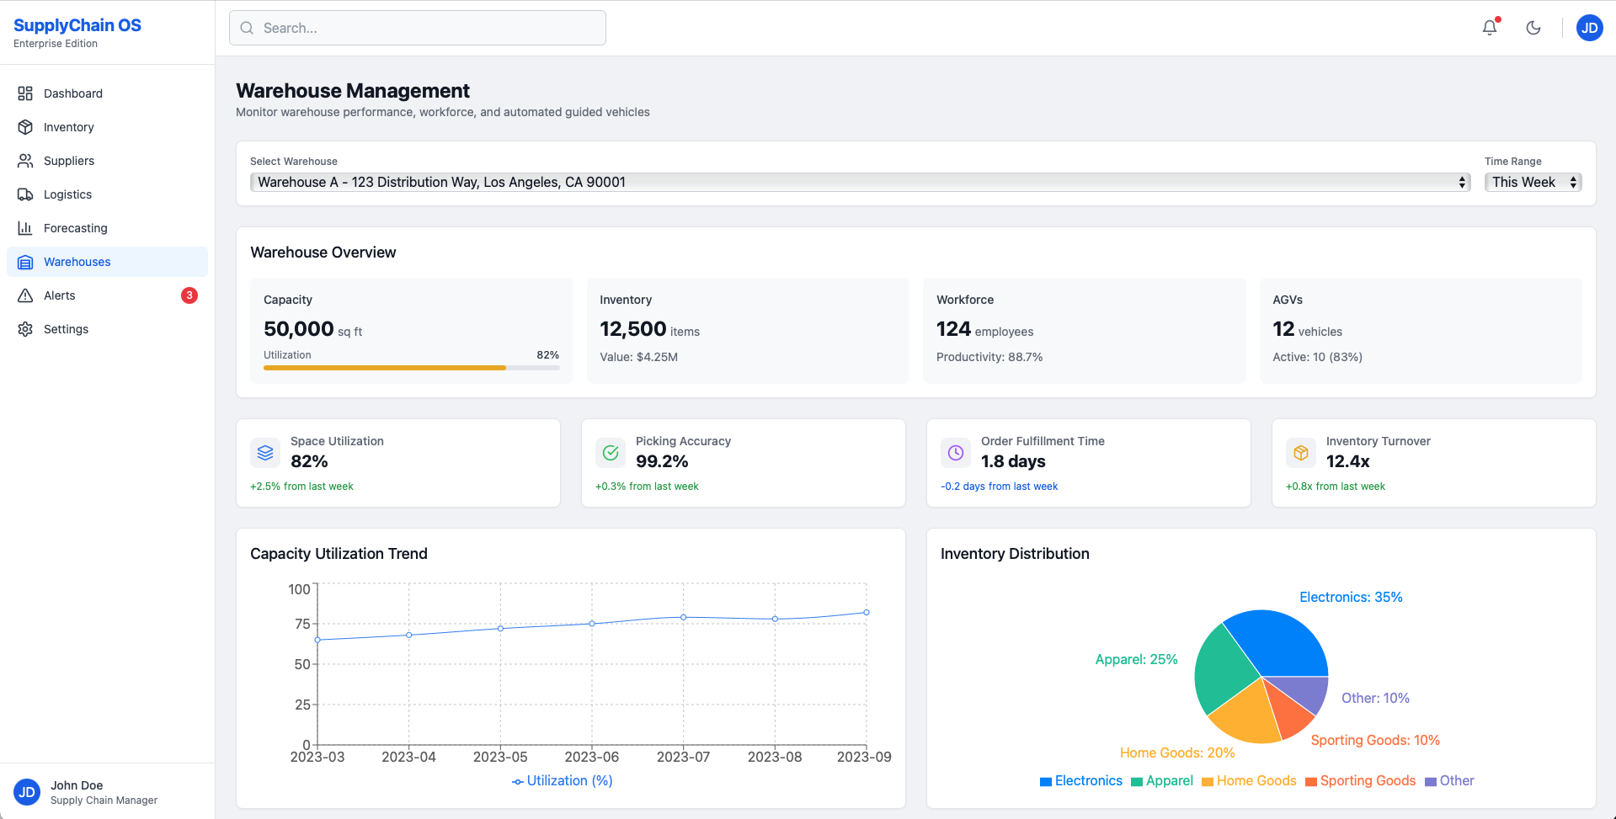This screenshot has width=1616, height=819.
Task: Expand the Time Range dropdown
Action: (1533, 183)
